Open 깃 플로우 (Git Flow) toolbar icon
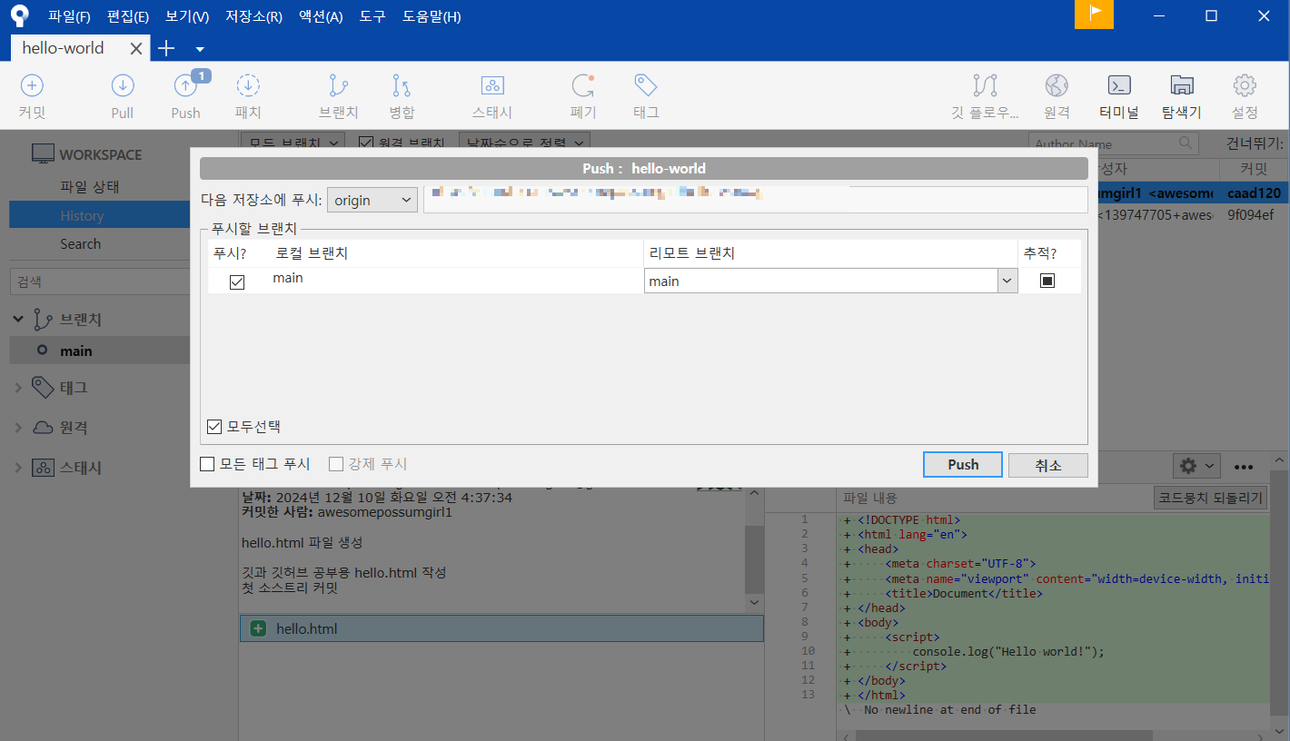 coord(985,86)
